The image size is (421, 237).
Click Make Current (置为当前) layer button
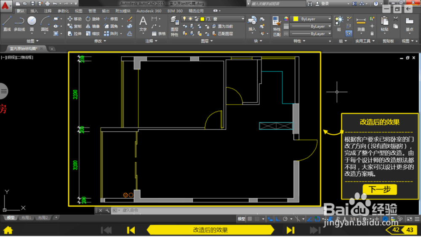(222, 26)
